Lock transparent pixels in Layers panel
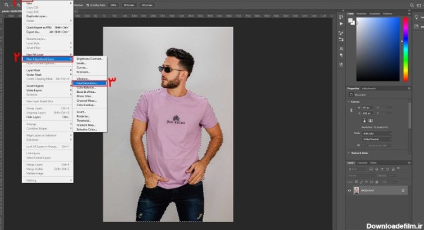Viewport: 424px width, 230px height. [x=356, y=182]
